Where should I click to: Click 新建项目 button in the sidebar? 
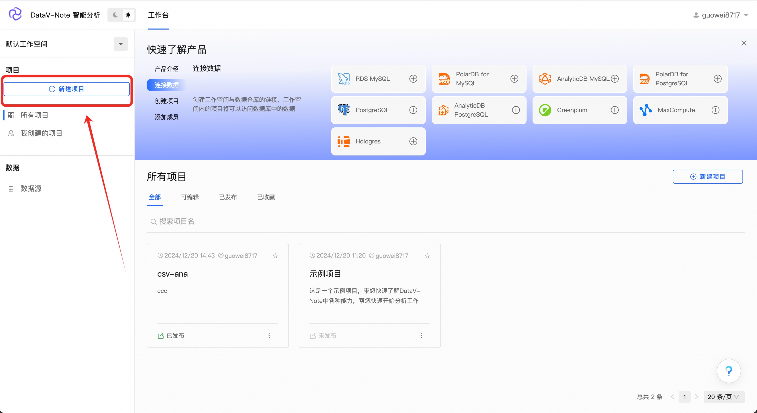point(67,89)
